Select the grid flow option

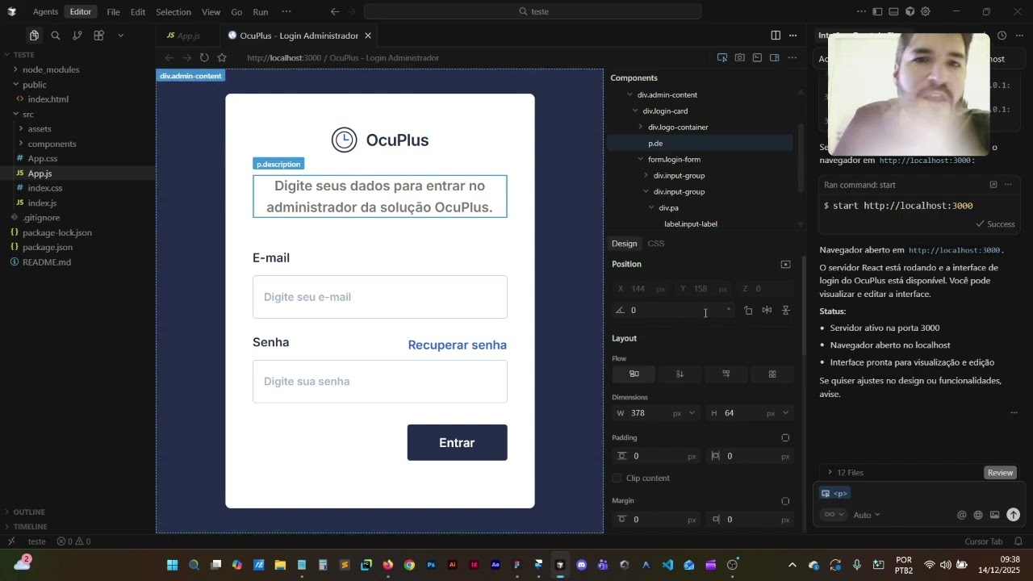[x=772, y=374]
